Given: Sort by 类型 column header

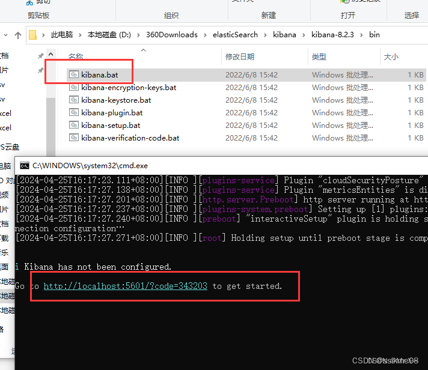Looking at the screenshot, I should (x=319, y=56).
